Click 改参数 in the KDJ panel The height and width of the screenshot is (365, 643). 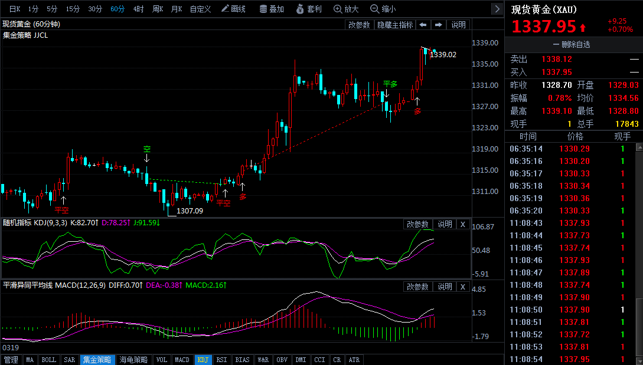(417, 224)
